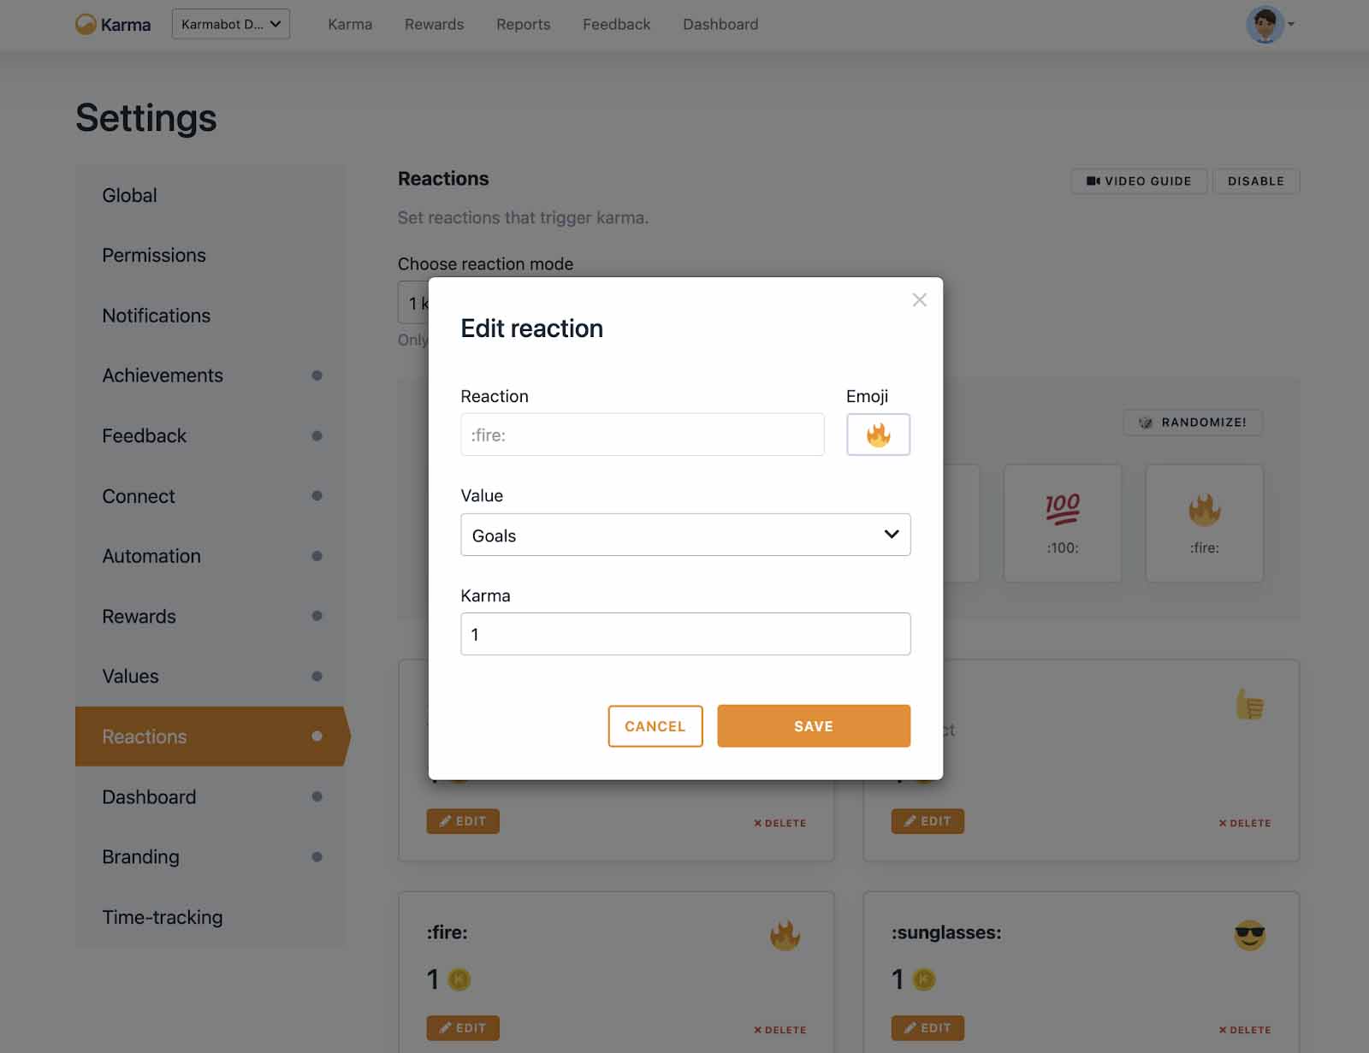Save the reaction changes
Image resolution: width=1369 pixels, height=1053 pixels.
[813, 726]
